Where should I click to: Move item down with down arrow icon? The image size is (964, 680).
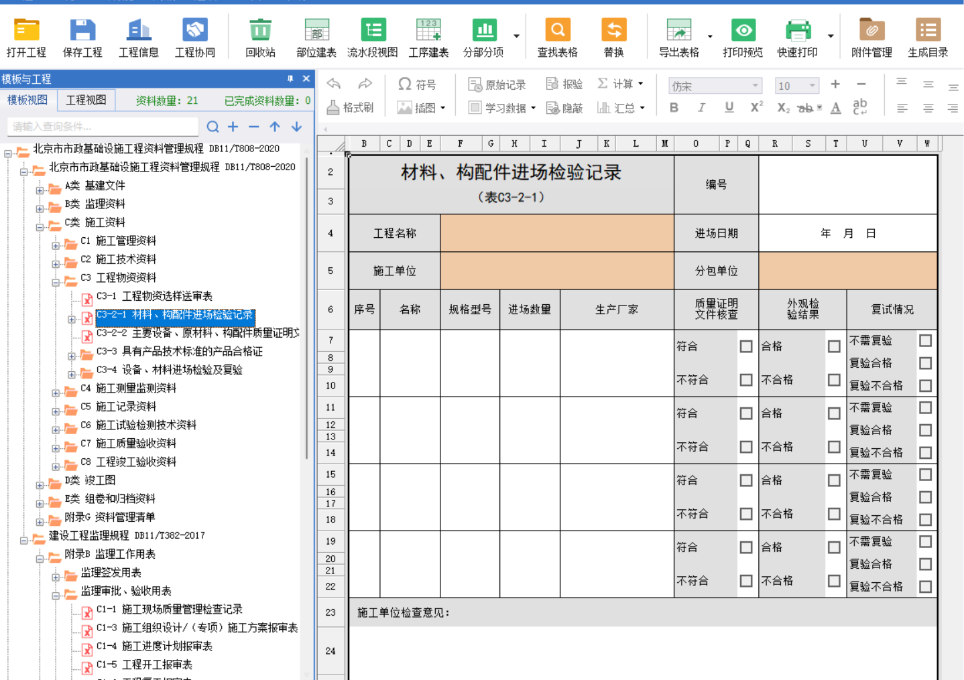(x=296, y=127)
